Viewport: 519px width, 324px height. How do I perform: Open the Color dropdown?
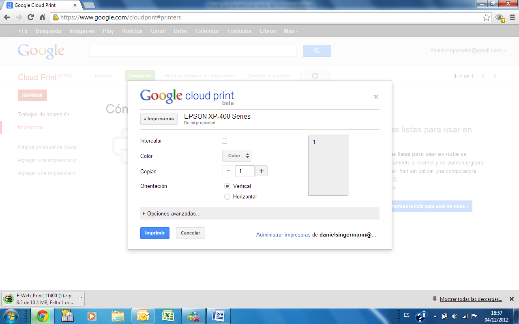(237, 156)
